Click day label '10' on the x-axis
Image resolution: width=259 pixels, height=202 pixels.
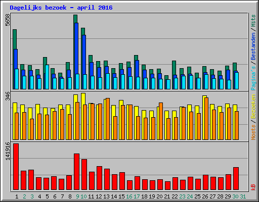pyautogui.click(x=83, y=196)
